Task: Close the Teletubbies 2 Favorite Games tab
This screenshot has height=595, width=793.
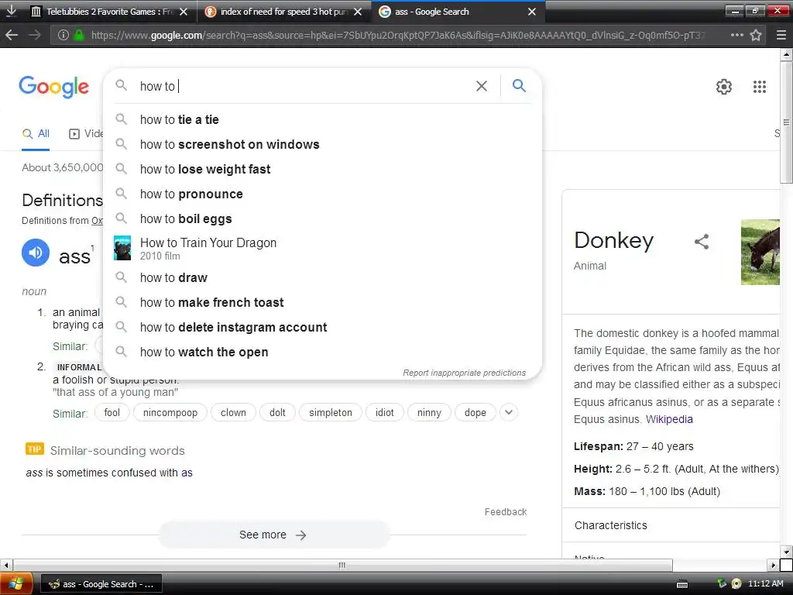Action: pos(184,11)
